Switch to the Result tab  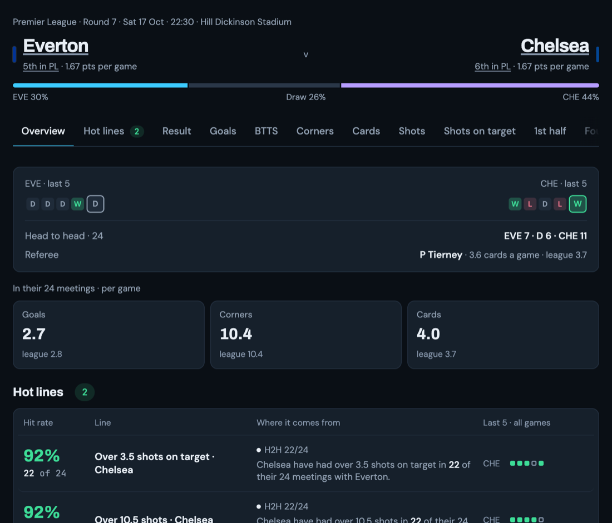click(177, 131)
